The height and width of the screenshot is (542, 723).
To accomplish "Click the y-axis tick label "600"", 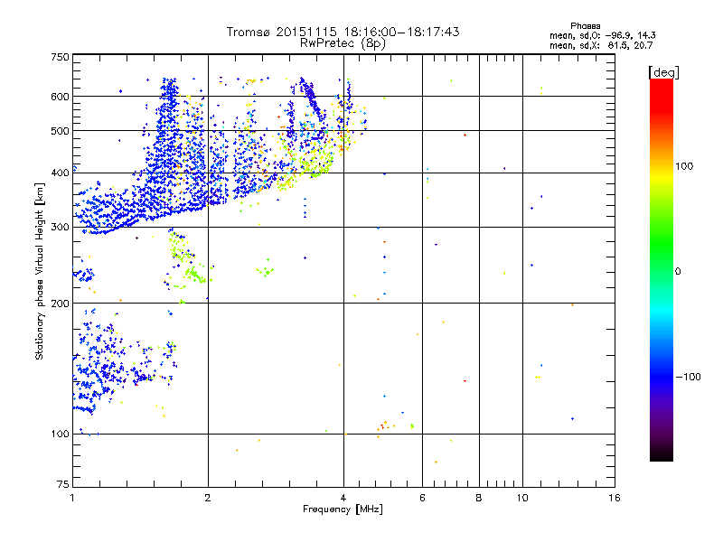I will [60, 97].
